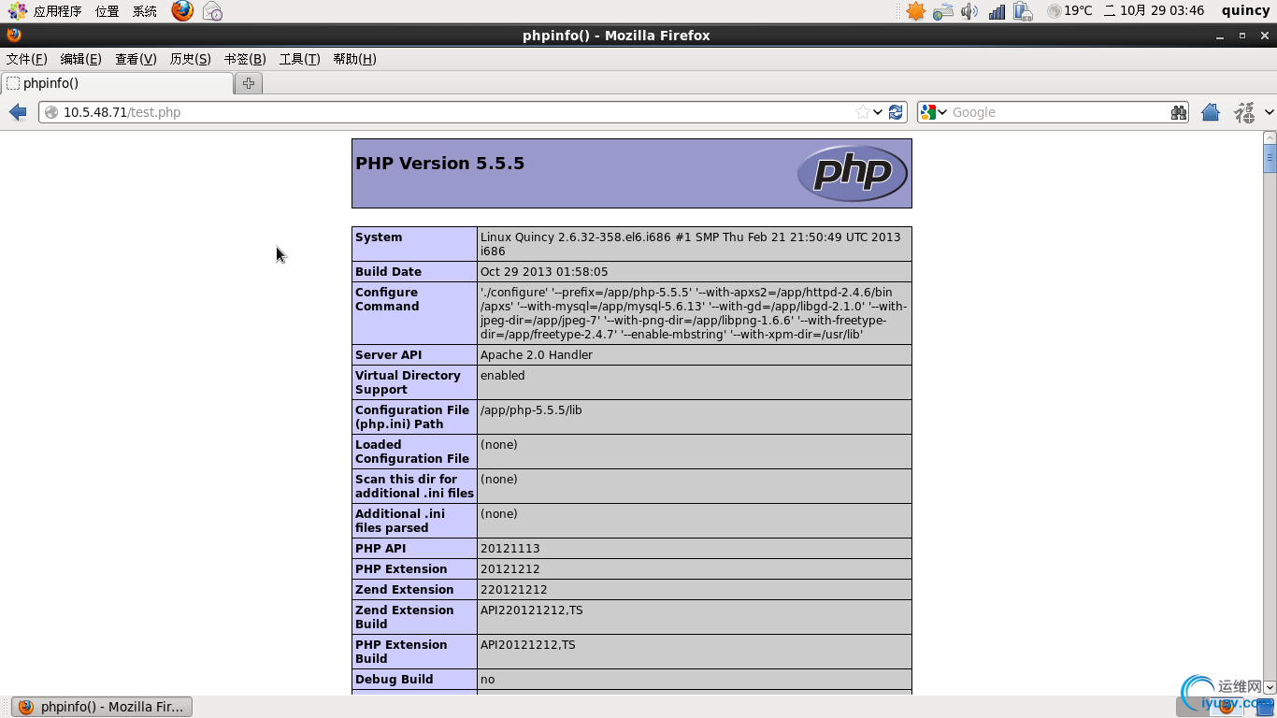The height and width of the screenshot is (718, 1277).
Task: Click 'Scan this dir for additional .ini files'
Action: (x=414, y=486)
